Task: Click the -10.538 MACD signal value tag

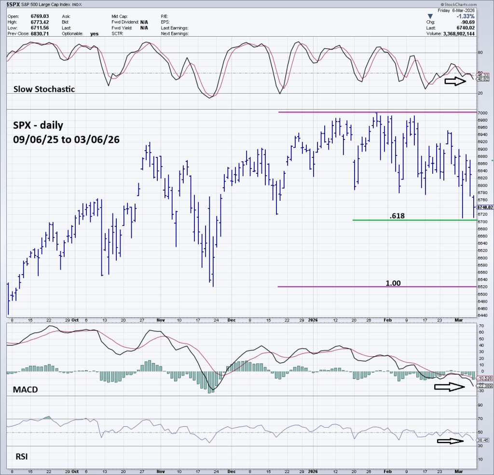Action: [x=484, y=377]
